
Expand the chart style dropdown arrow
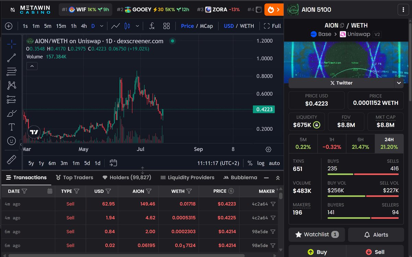[138, 26]
